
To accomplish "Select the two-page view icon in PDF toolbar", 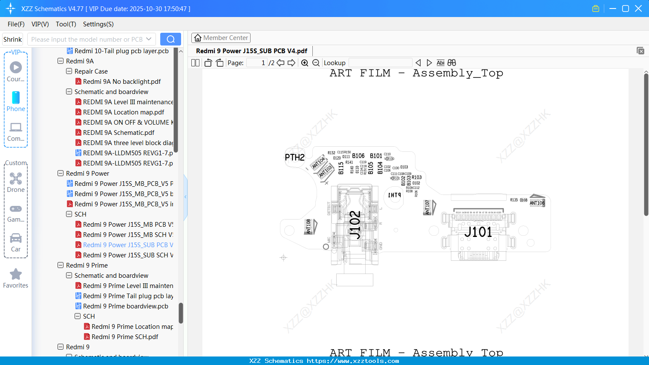I will click(195, 63).
